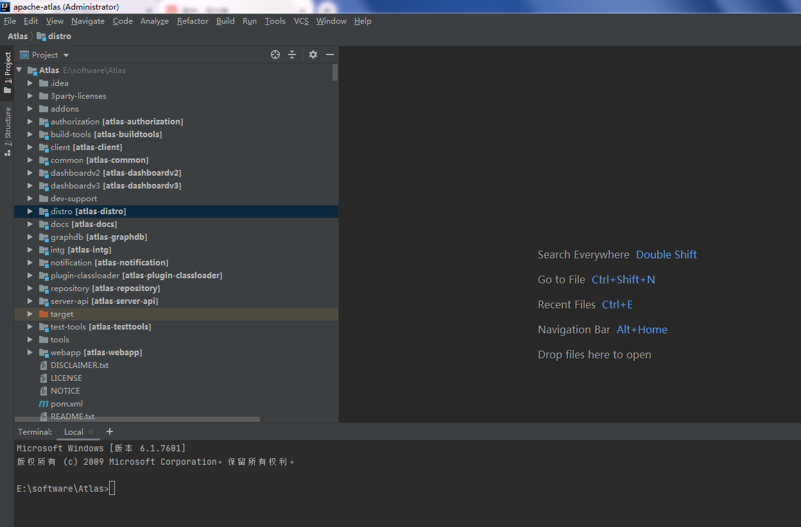Open the Help menu
801x527 pixels.
[x=363, y=21]
